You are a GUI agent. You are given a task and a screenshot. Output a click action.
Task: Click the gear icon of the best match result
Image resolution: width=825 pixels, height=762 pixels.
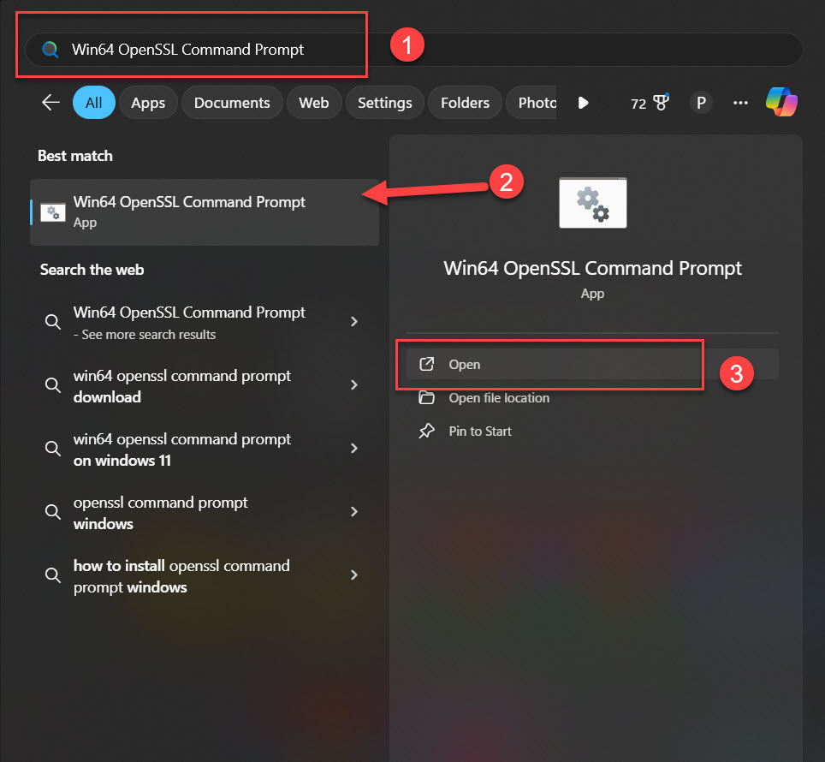pyautogui.click(x=53, y=212)
